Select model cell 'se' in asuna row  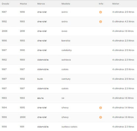point(63,98)
